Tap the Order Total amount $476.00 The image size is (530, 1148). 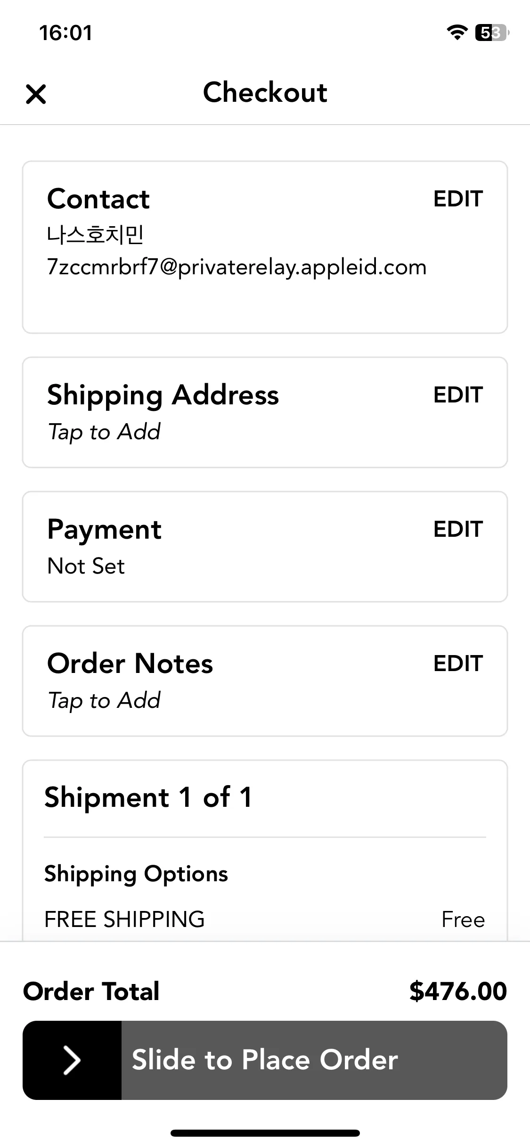pyautogui.click(x=458, y=991)
